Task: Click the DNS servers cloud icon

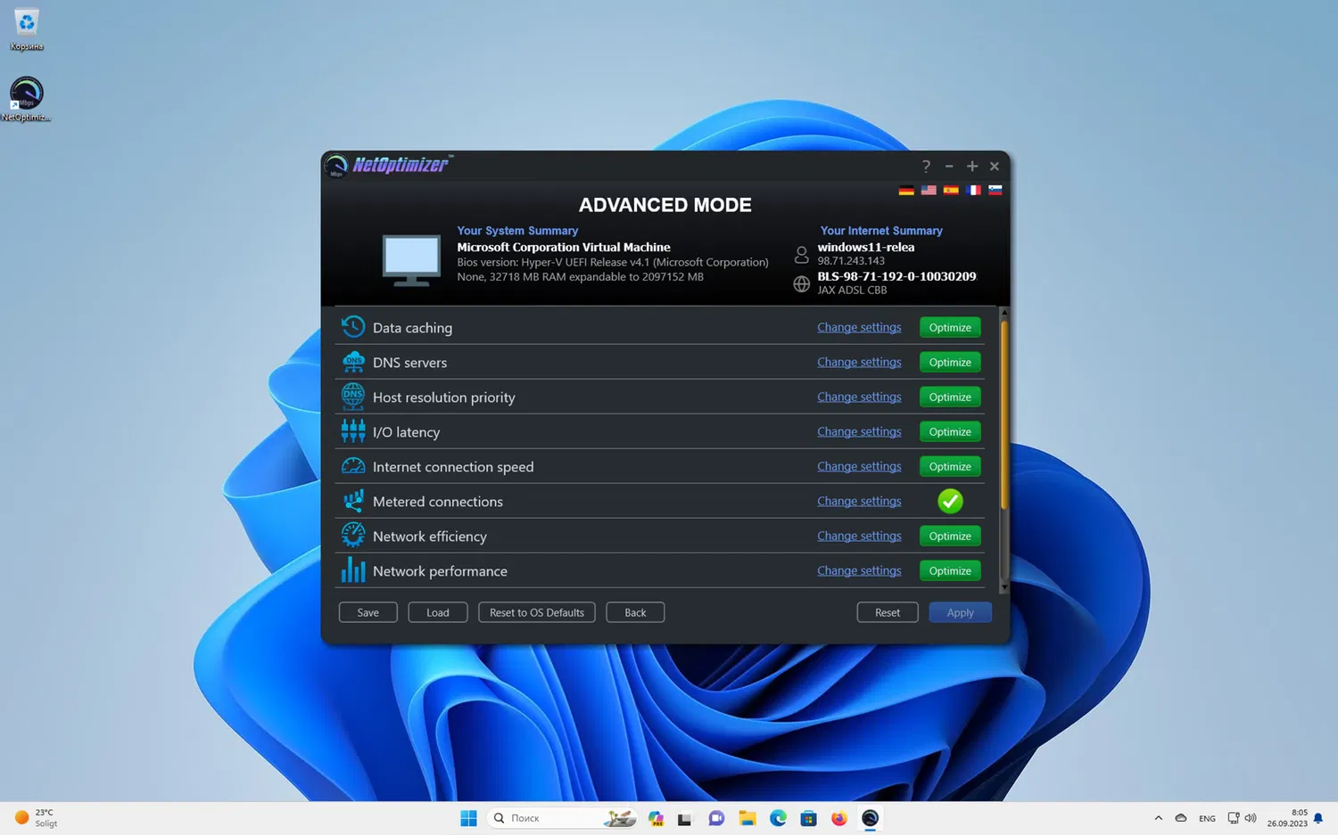Action: [x=353, y=362]
